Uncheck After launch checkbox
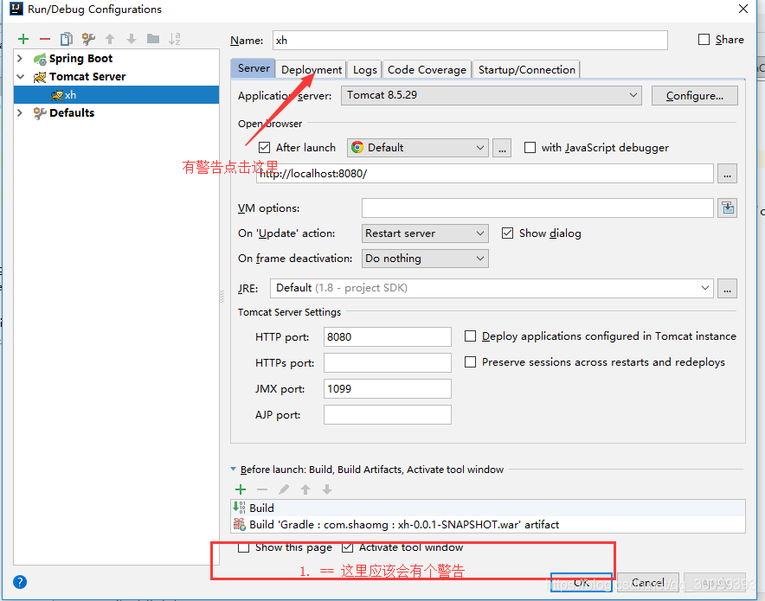Image resolution: width=765 pixels, height=601 pixels. tap(265, 147)
